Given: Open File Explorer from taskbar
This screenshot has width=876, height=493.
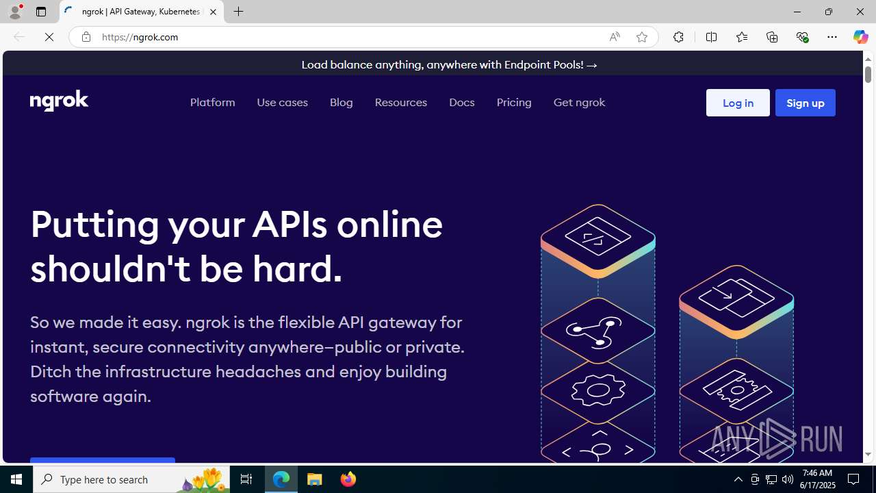Looking at the screenshot, I should tap(315, 479).
